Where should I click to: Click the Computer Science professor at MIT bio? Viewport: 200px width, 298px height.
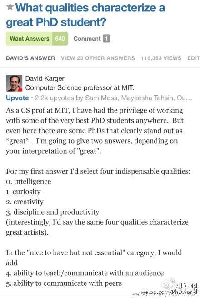(x=80, y=88)
